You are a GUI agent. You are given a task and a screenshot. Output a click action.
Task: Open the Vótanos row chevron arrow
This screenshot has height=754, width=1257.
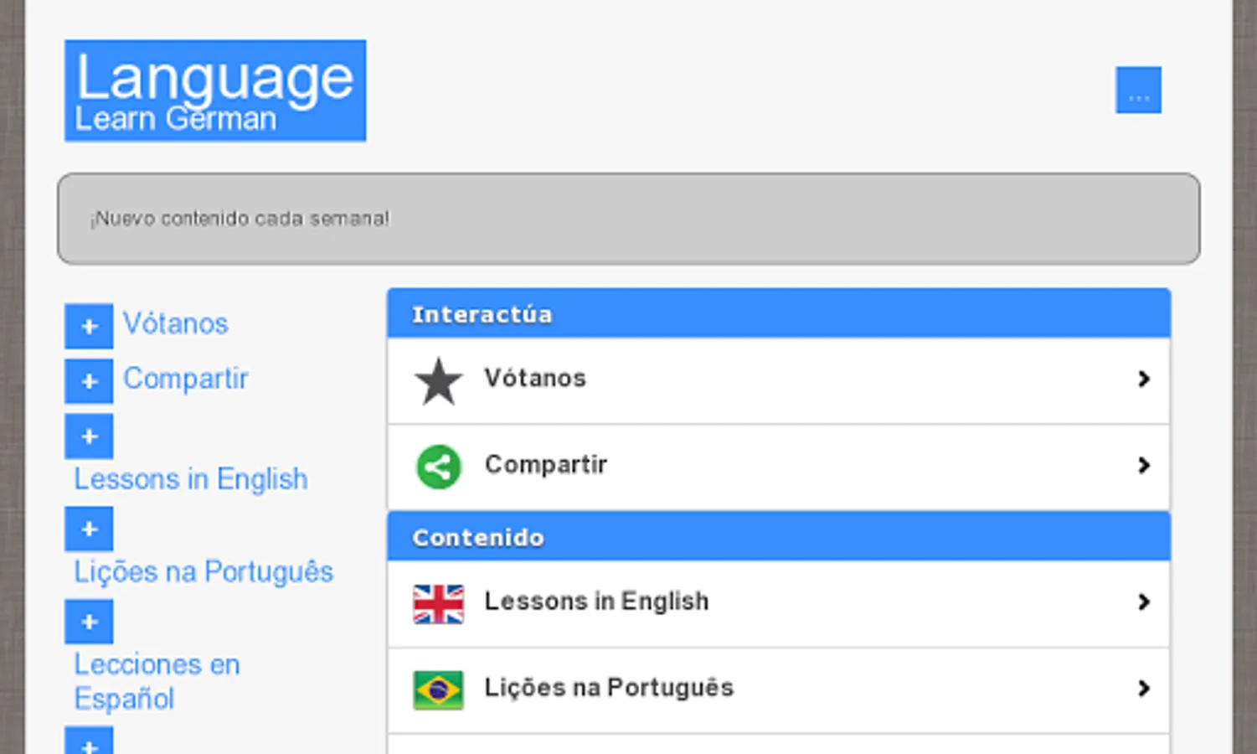pyautogui.click(x=1144, y=380)
